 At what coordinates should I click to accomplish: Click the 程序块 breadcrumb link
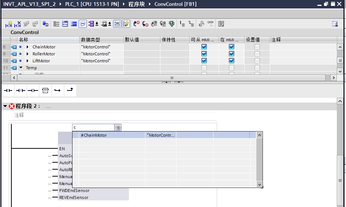[x=137, y=4]
